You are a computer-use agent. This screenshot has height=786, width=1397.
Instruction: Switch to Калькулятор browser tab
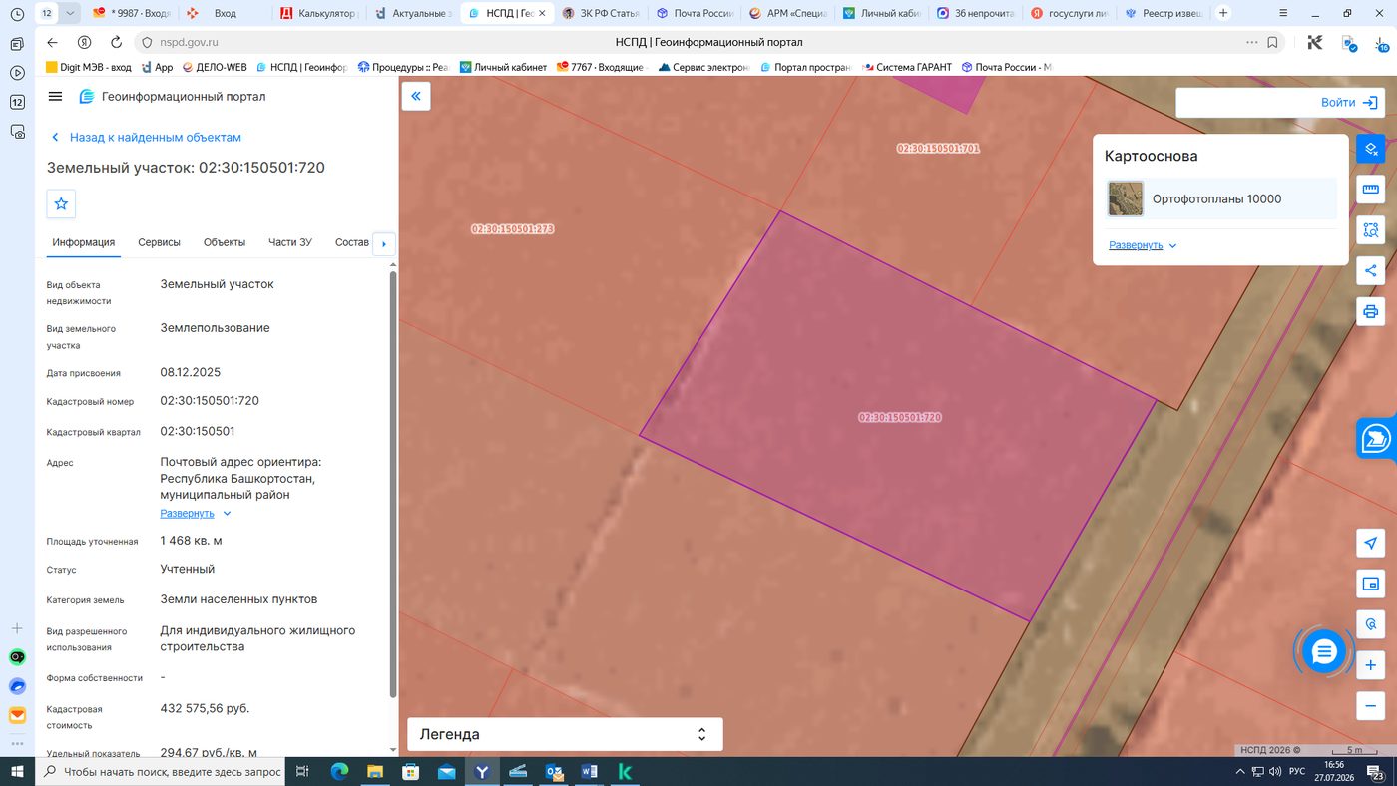pyautogui.click(x=320, y=14)
